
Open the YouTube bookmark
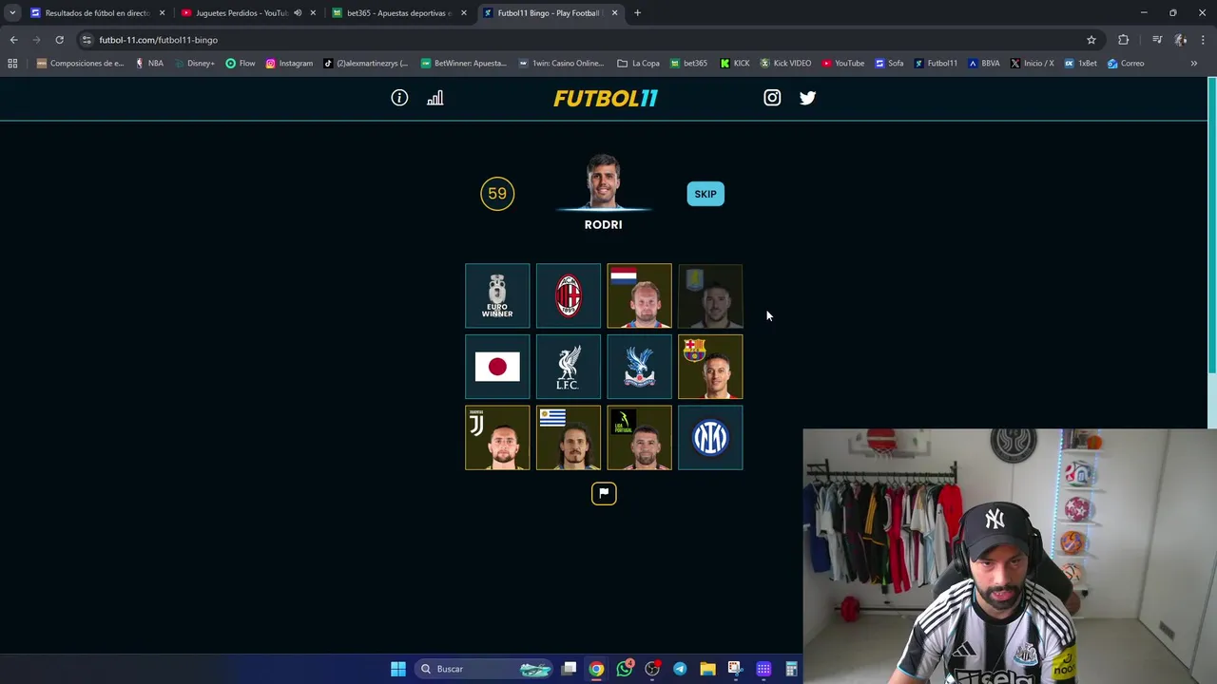842,64
